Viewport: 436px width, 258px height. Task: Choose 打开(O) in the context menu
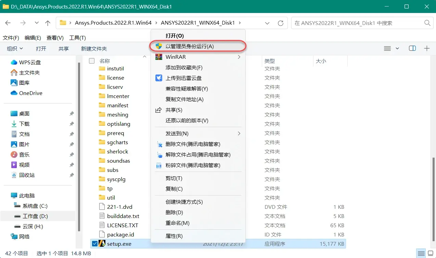coord(198,36)
